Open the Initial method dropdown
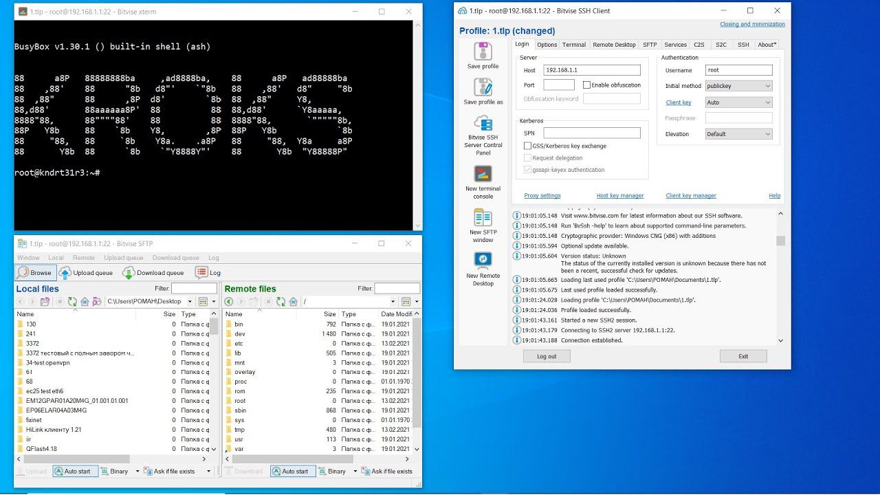880x495 pixels. pos(739,86)
